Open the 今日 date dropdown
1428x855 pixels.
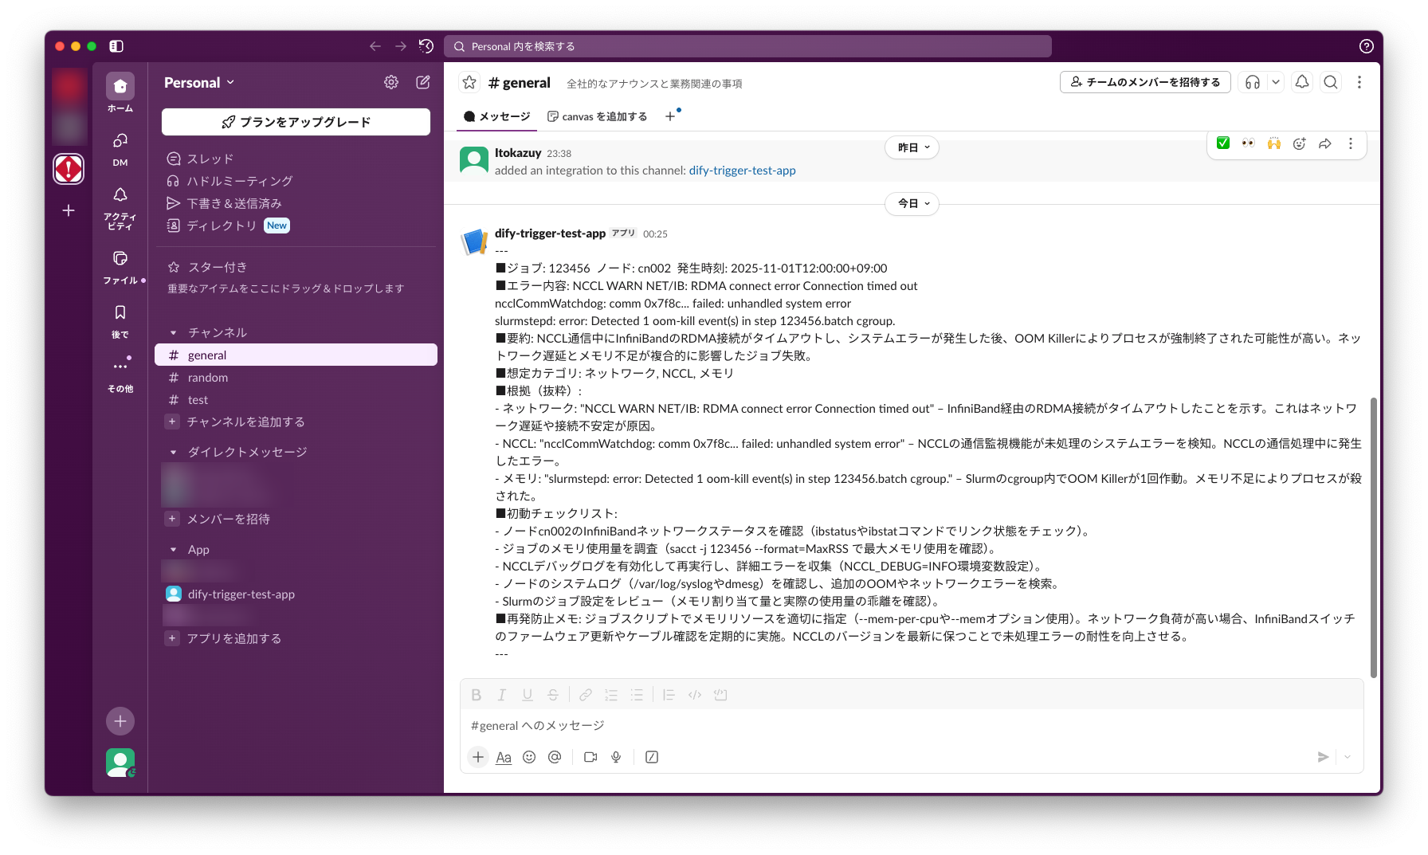coord(912,203)
